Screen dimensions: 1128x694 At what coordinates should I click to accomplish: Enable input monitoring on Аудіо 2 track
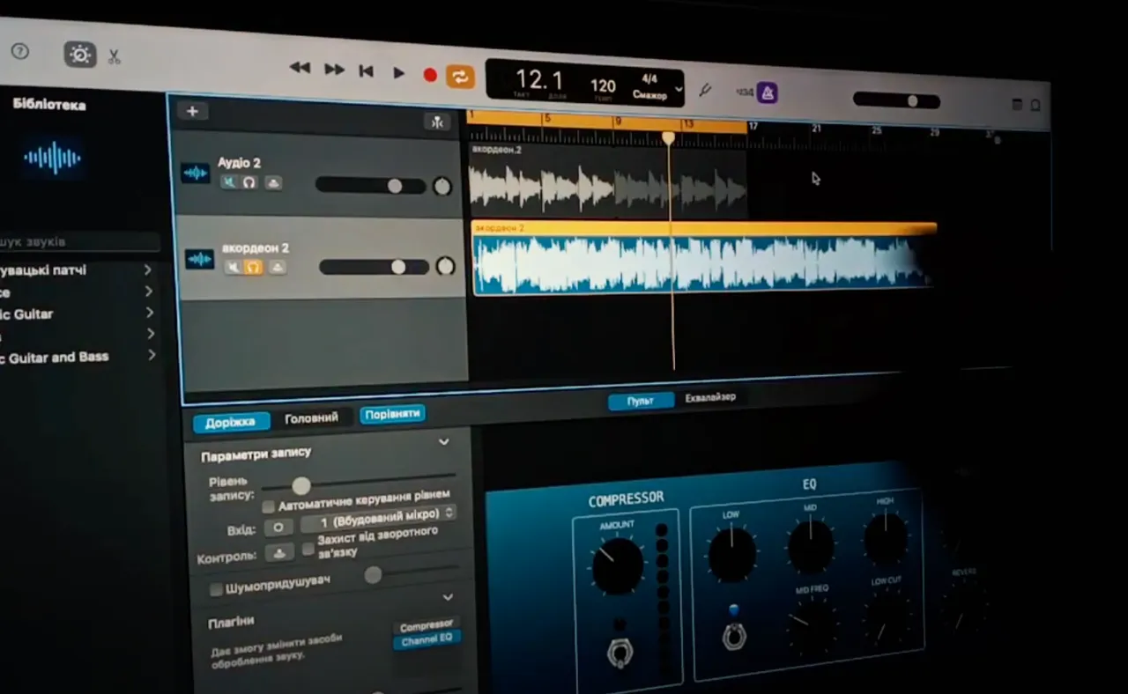(x=273, y=183)
